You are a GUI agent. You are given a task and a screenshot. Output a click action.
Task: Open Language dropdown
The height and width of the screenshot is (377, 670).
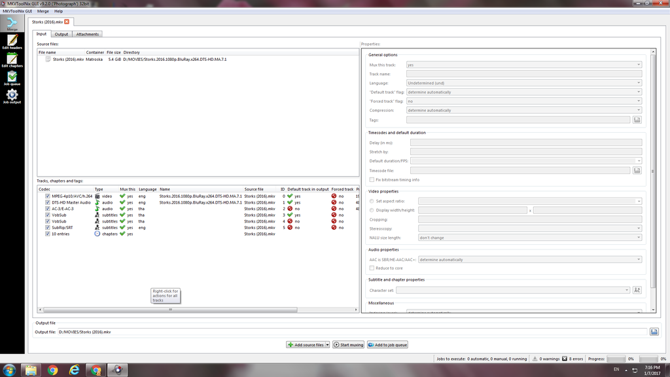524,83
